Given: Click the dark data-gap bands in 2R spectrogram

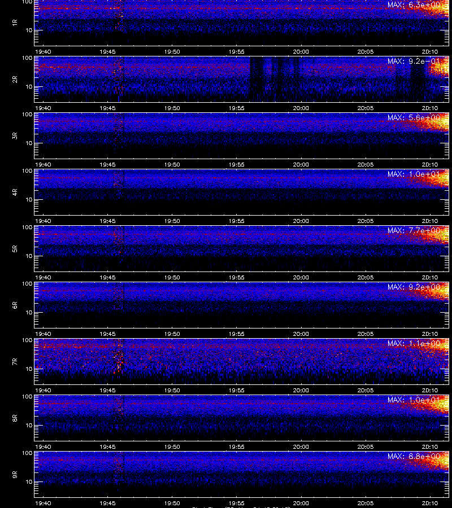Looking at the screenshot, I should 275,80.
